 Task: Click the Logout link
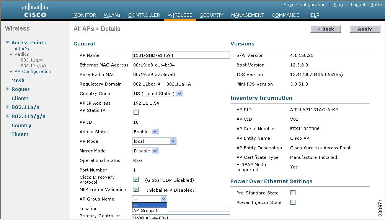pyautogui.click(x=358, y=5)
